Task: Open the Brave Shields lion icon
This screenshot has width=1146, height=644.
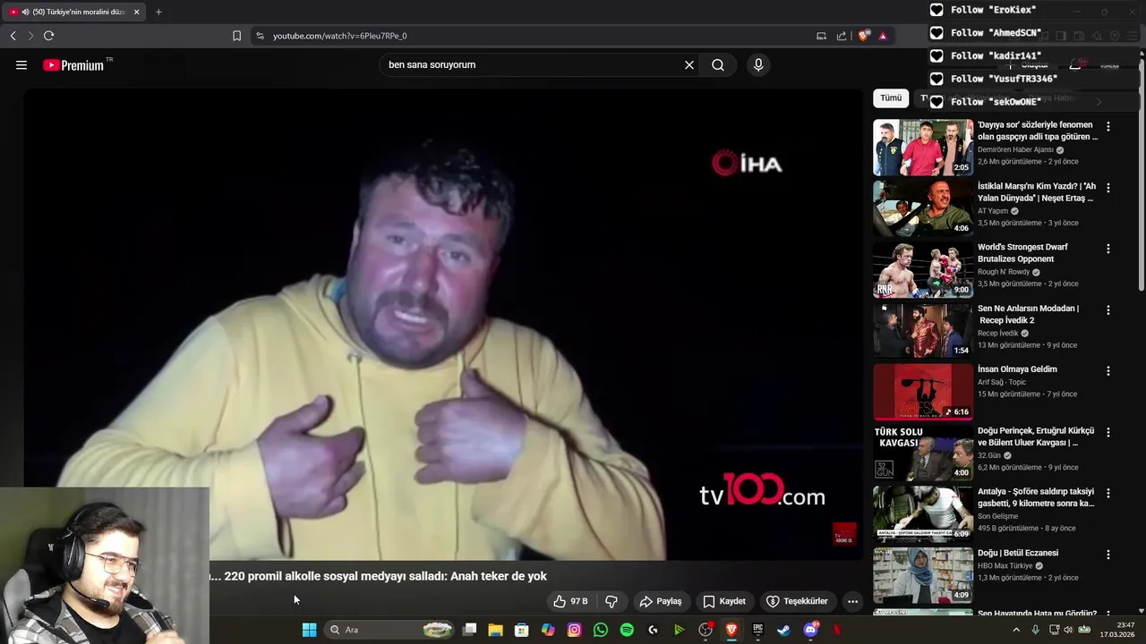Action: [863, 36]
